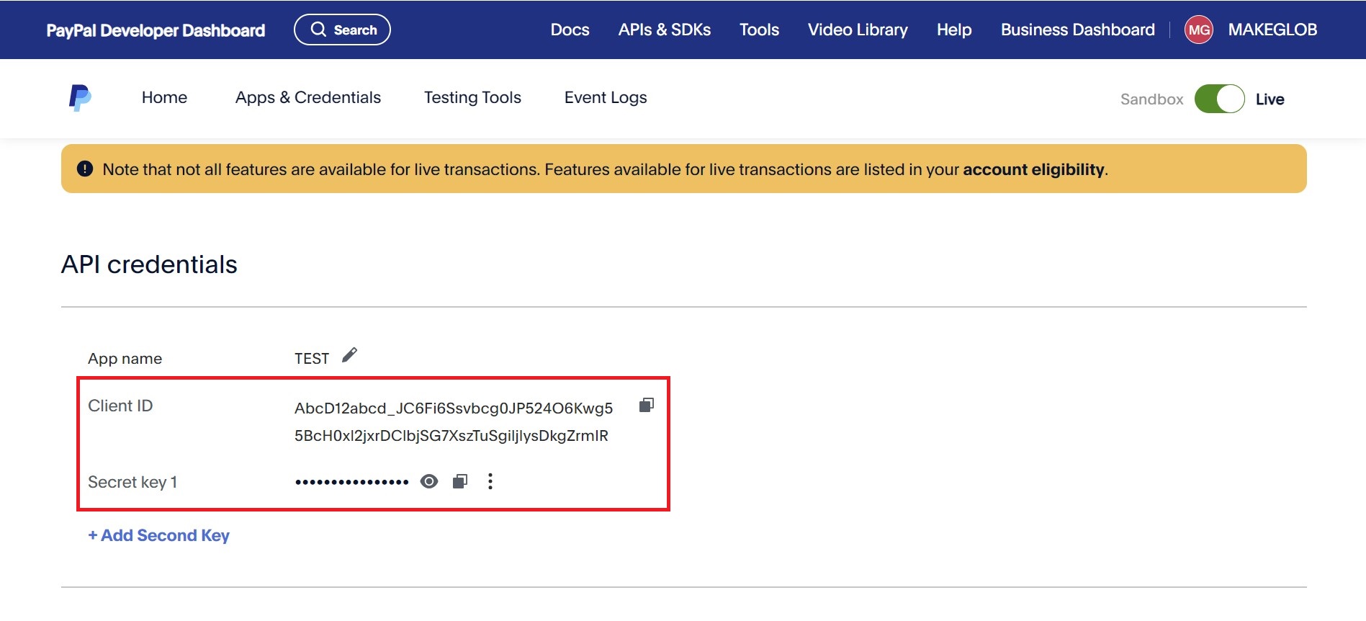Click the TEST app name text
This screenshot has height=621, width=1366.
(312, 359)
